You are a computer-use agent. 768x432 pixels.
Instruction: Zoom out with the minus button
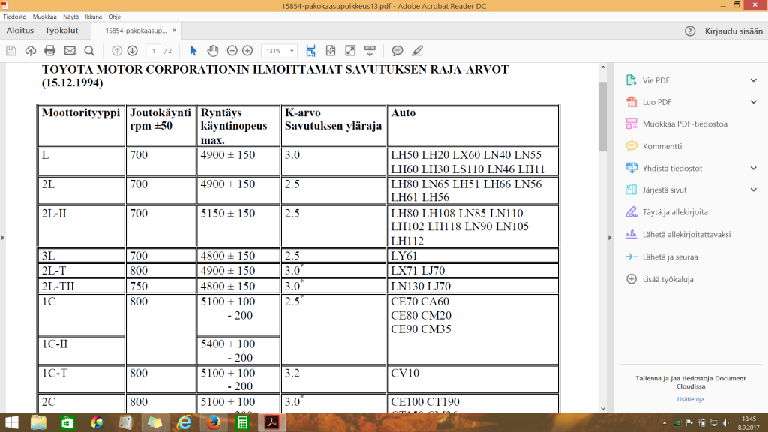pyautogui.click(x=232, y=51)
